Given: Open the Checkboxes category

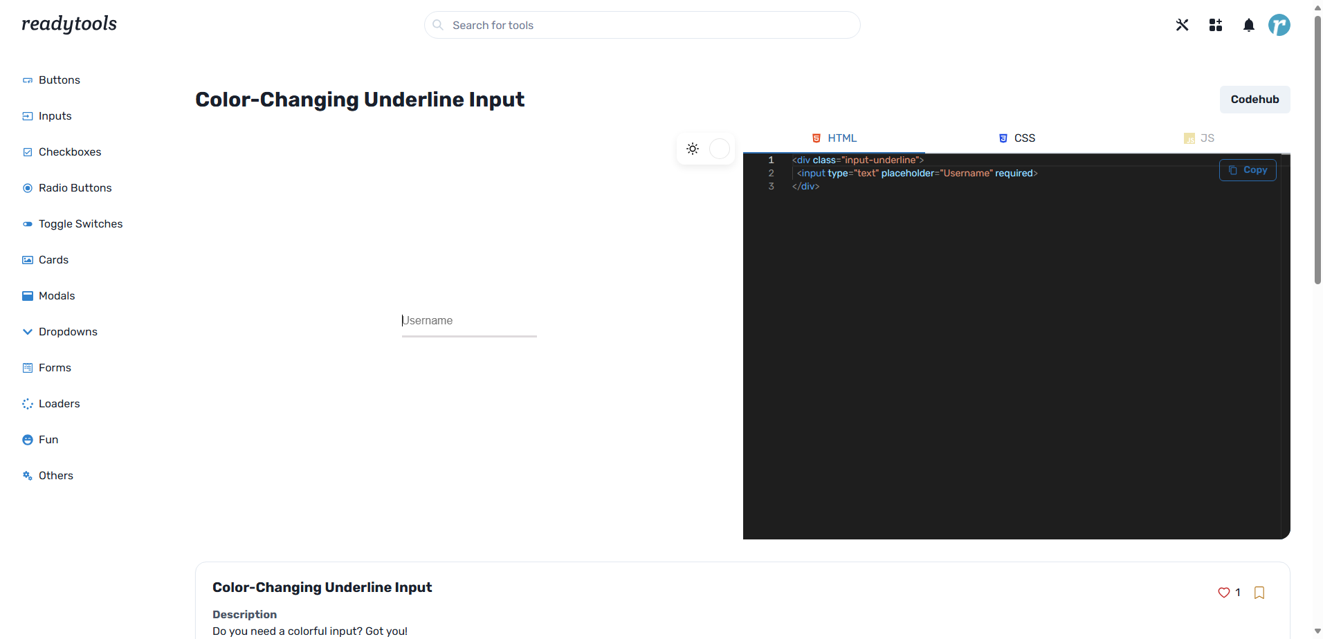Looking at the screenshot, I should pos(70,152).
